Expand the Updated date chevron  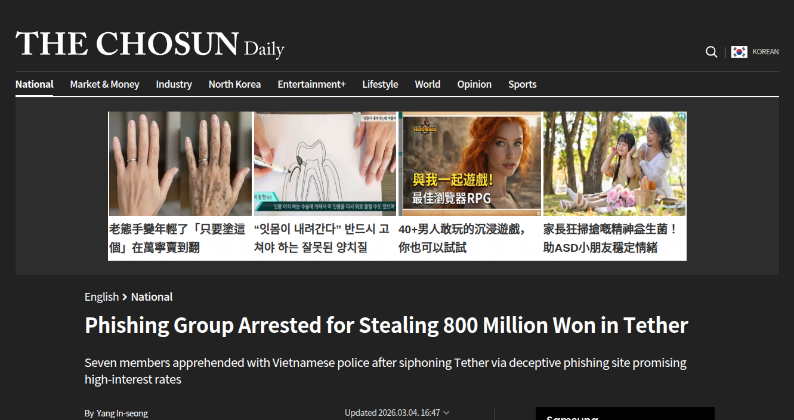click(447, 413)
